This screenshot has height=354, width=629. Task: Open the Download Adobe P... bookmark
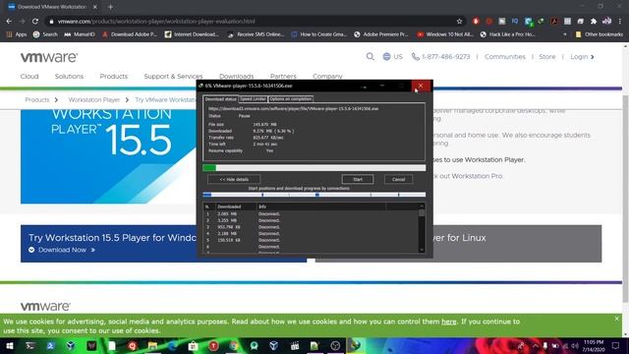coord(129,34)
